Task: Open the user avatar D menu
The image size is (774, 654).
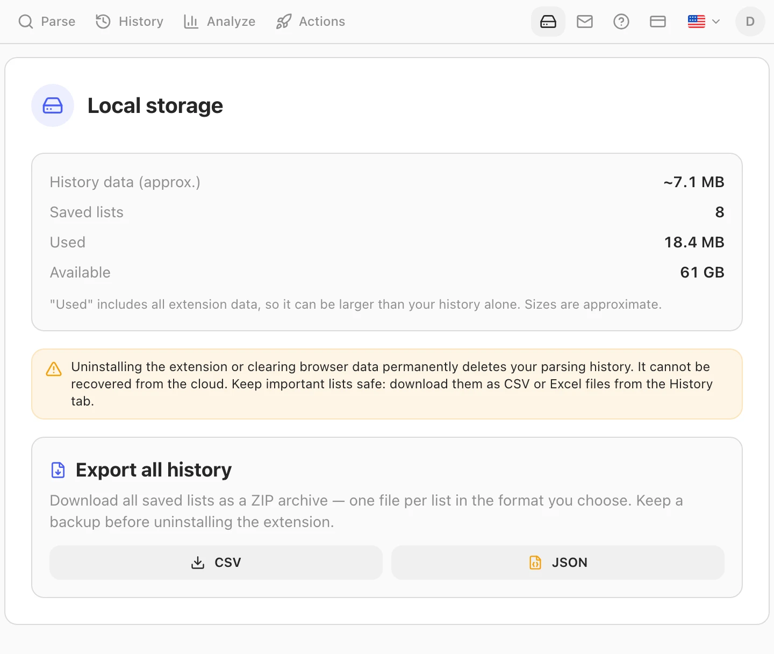Action: 750,22
